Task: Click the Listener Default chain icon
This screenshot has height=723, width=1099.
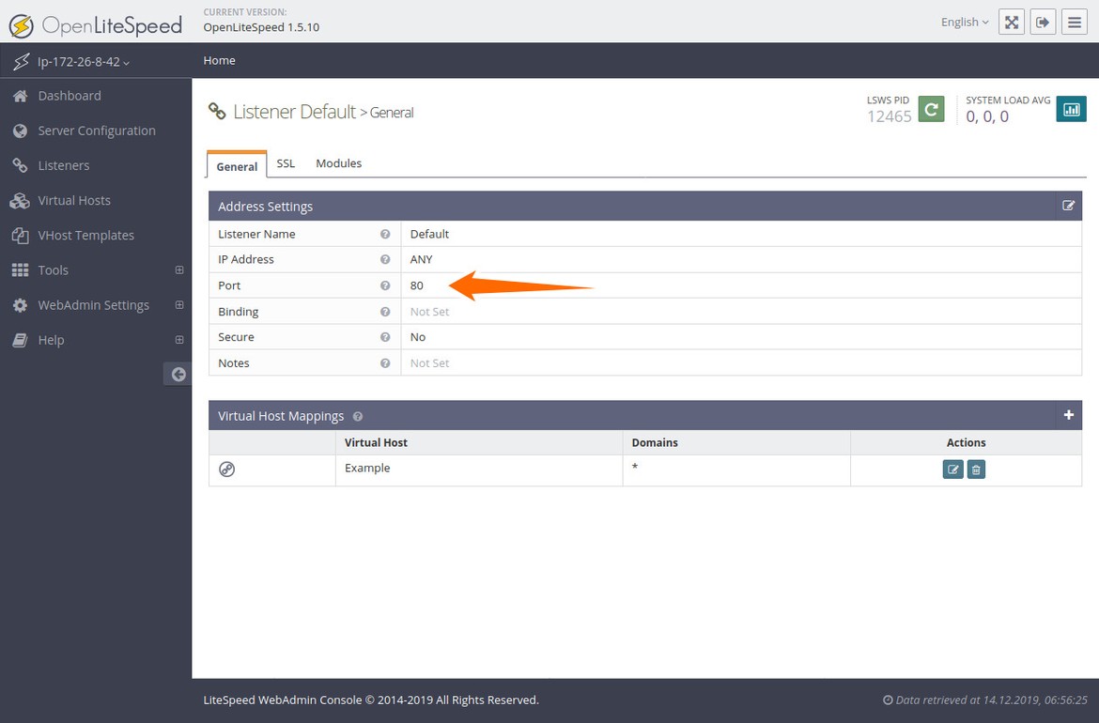Action: 217,112
